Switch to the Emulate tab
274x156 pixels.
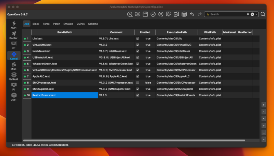coord(68,24)
